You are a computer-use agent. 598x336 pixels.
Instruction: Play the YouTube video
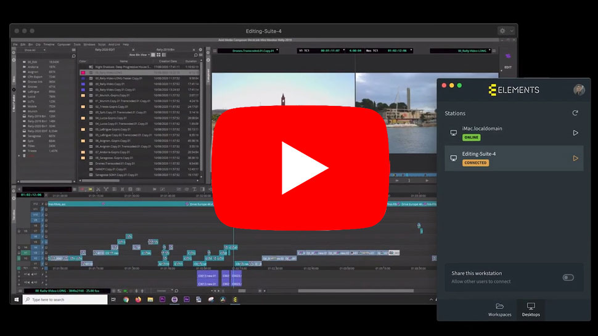298,167
